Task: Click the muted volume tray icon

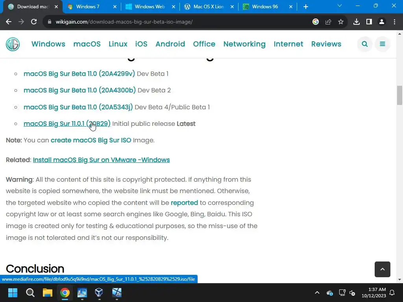Action: pos(352,293)
